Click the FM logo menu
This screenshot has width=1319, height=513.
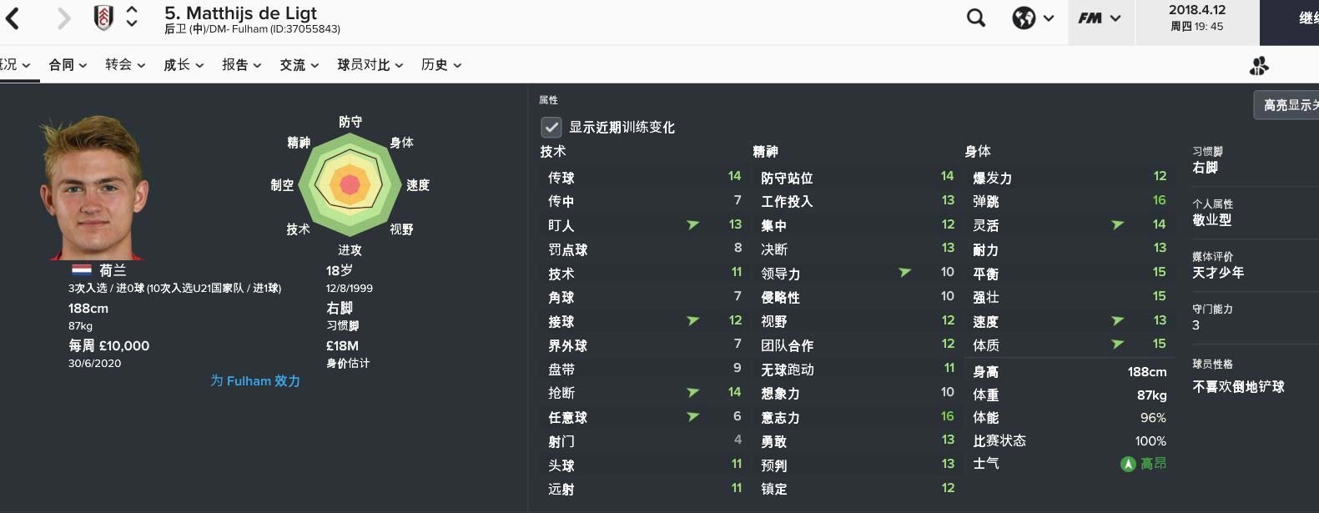[1099, 18]
